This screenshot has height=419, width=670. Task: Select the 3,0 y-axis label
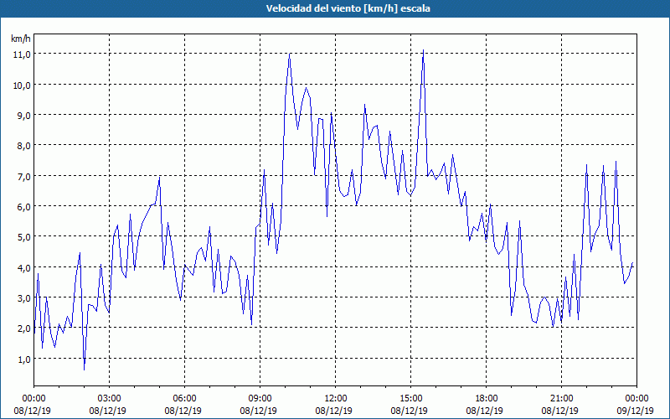click(23, 298)
